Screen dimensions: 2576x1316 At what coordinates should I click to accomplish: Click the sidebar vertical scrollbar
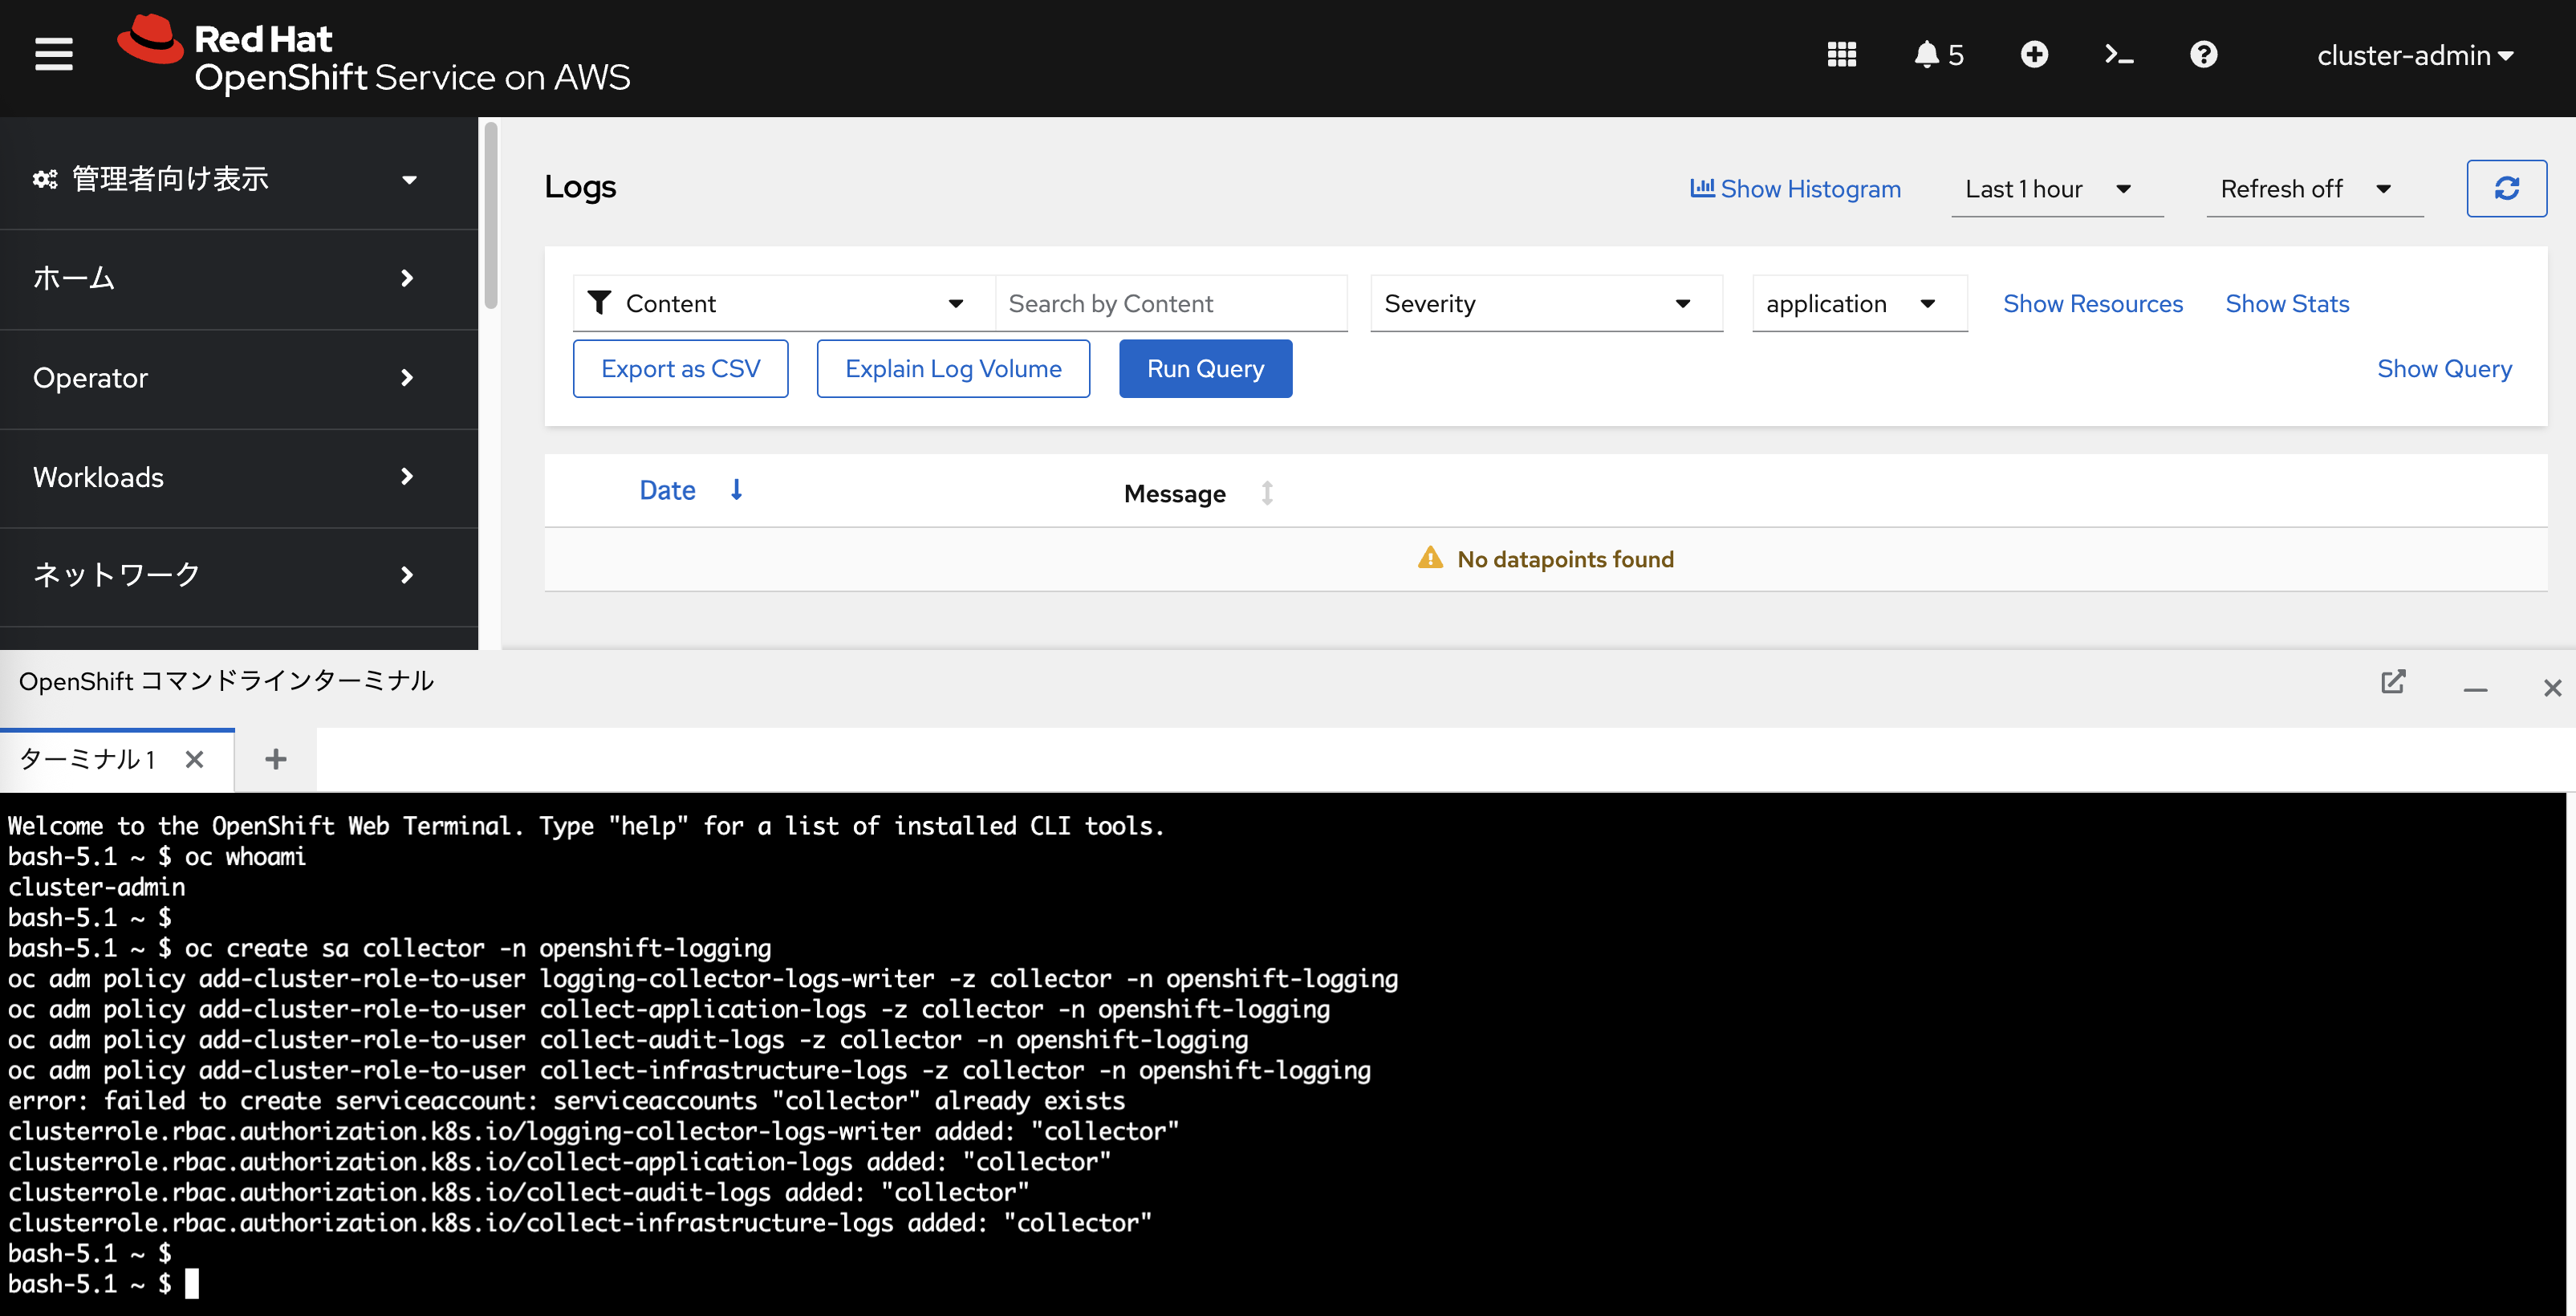point(490,215)
